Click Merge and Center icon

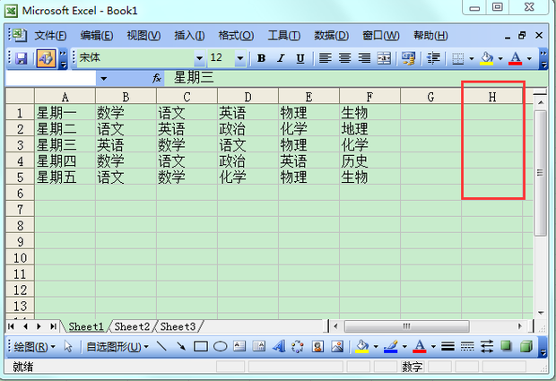(384, 57)
